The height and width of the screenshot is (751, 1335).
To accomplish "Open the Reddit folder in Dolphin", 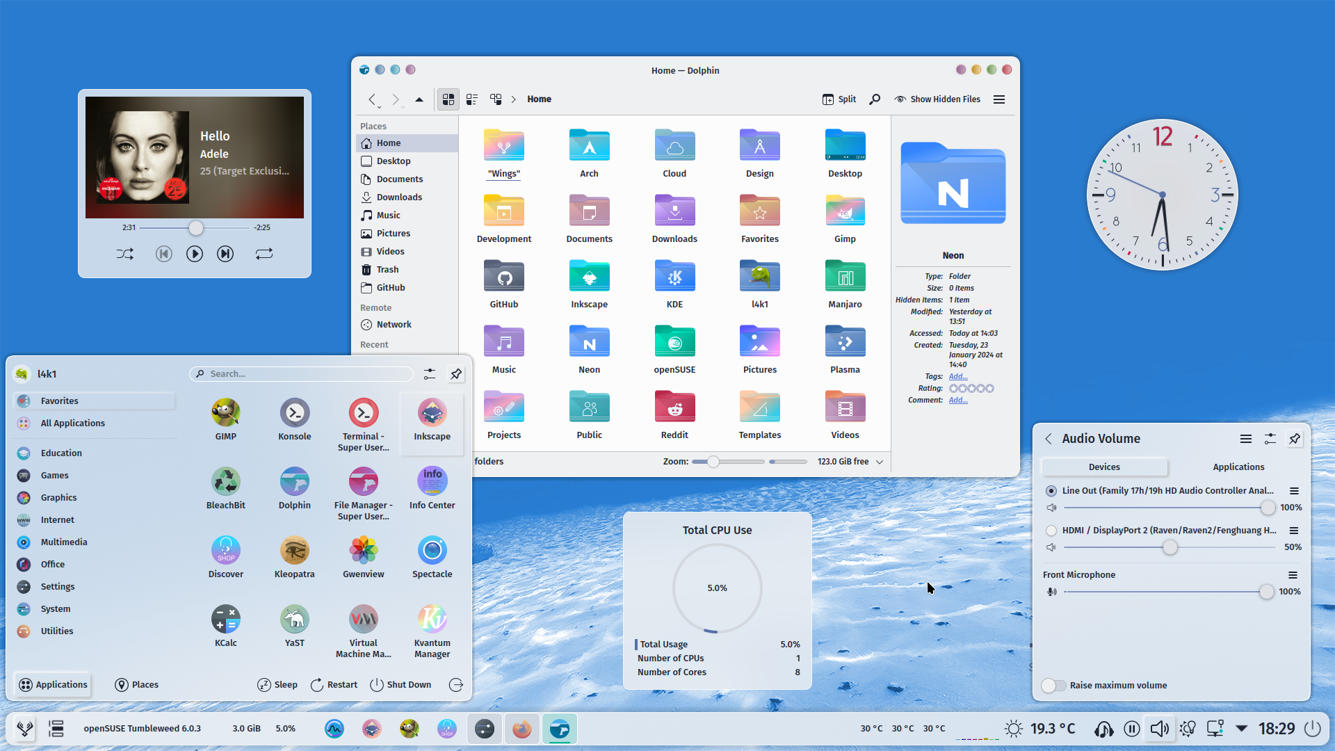I will (674, 416).
